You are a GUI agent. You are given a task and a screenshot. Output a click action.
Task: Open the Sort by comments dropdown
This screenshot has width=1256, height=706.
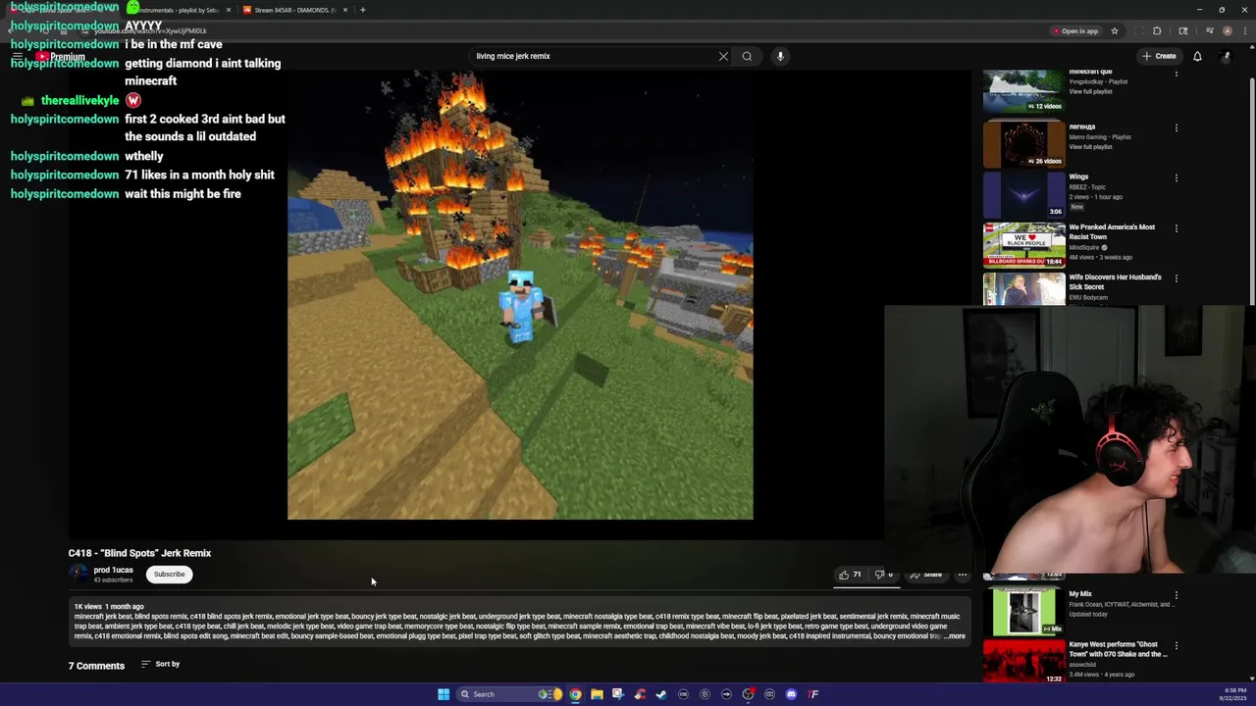(x=160, y=664)
